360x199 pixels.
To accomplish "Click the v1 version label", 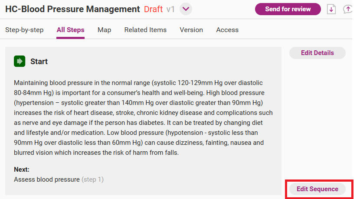I will tap(170, 9).
